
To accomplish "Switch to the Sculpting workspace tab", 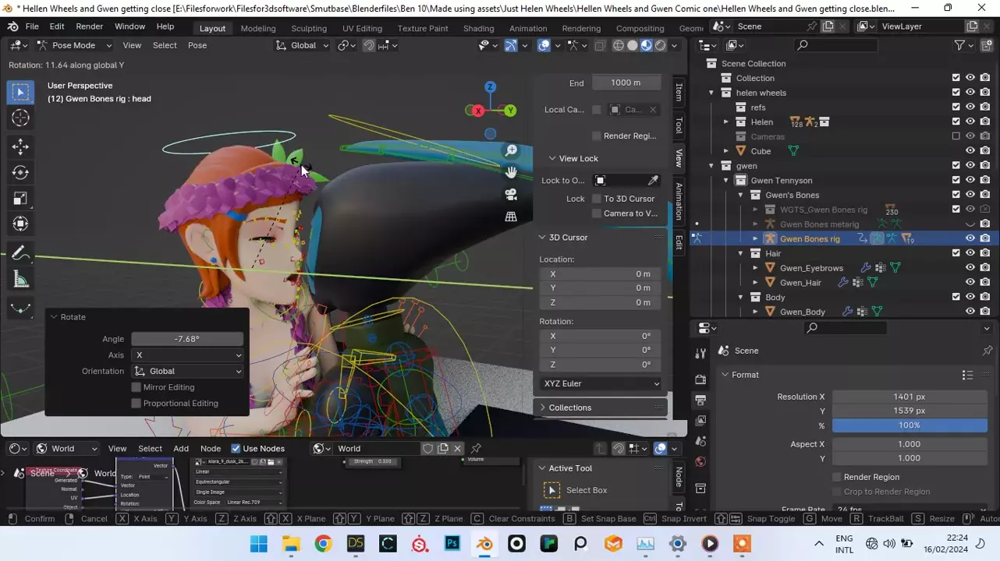I will (308, 28).
